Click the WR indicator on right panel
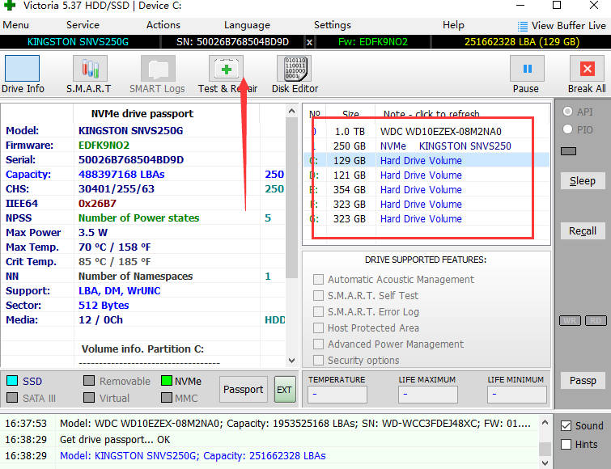611x469 pixels. [570, 320]
